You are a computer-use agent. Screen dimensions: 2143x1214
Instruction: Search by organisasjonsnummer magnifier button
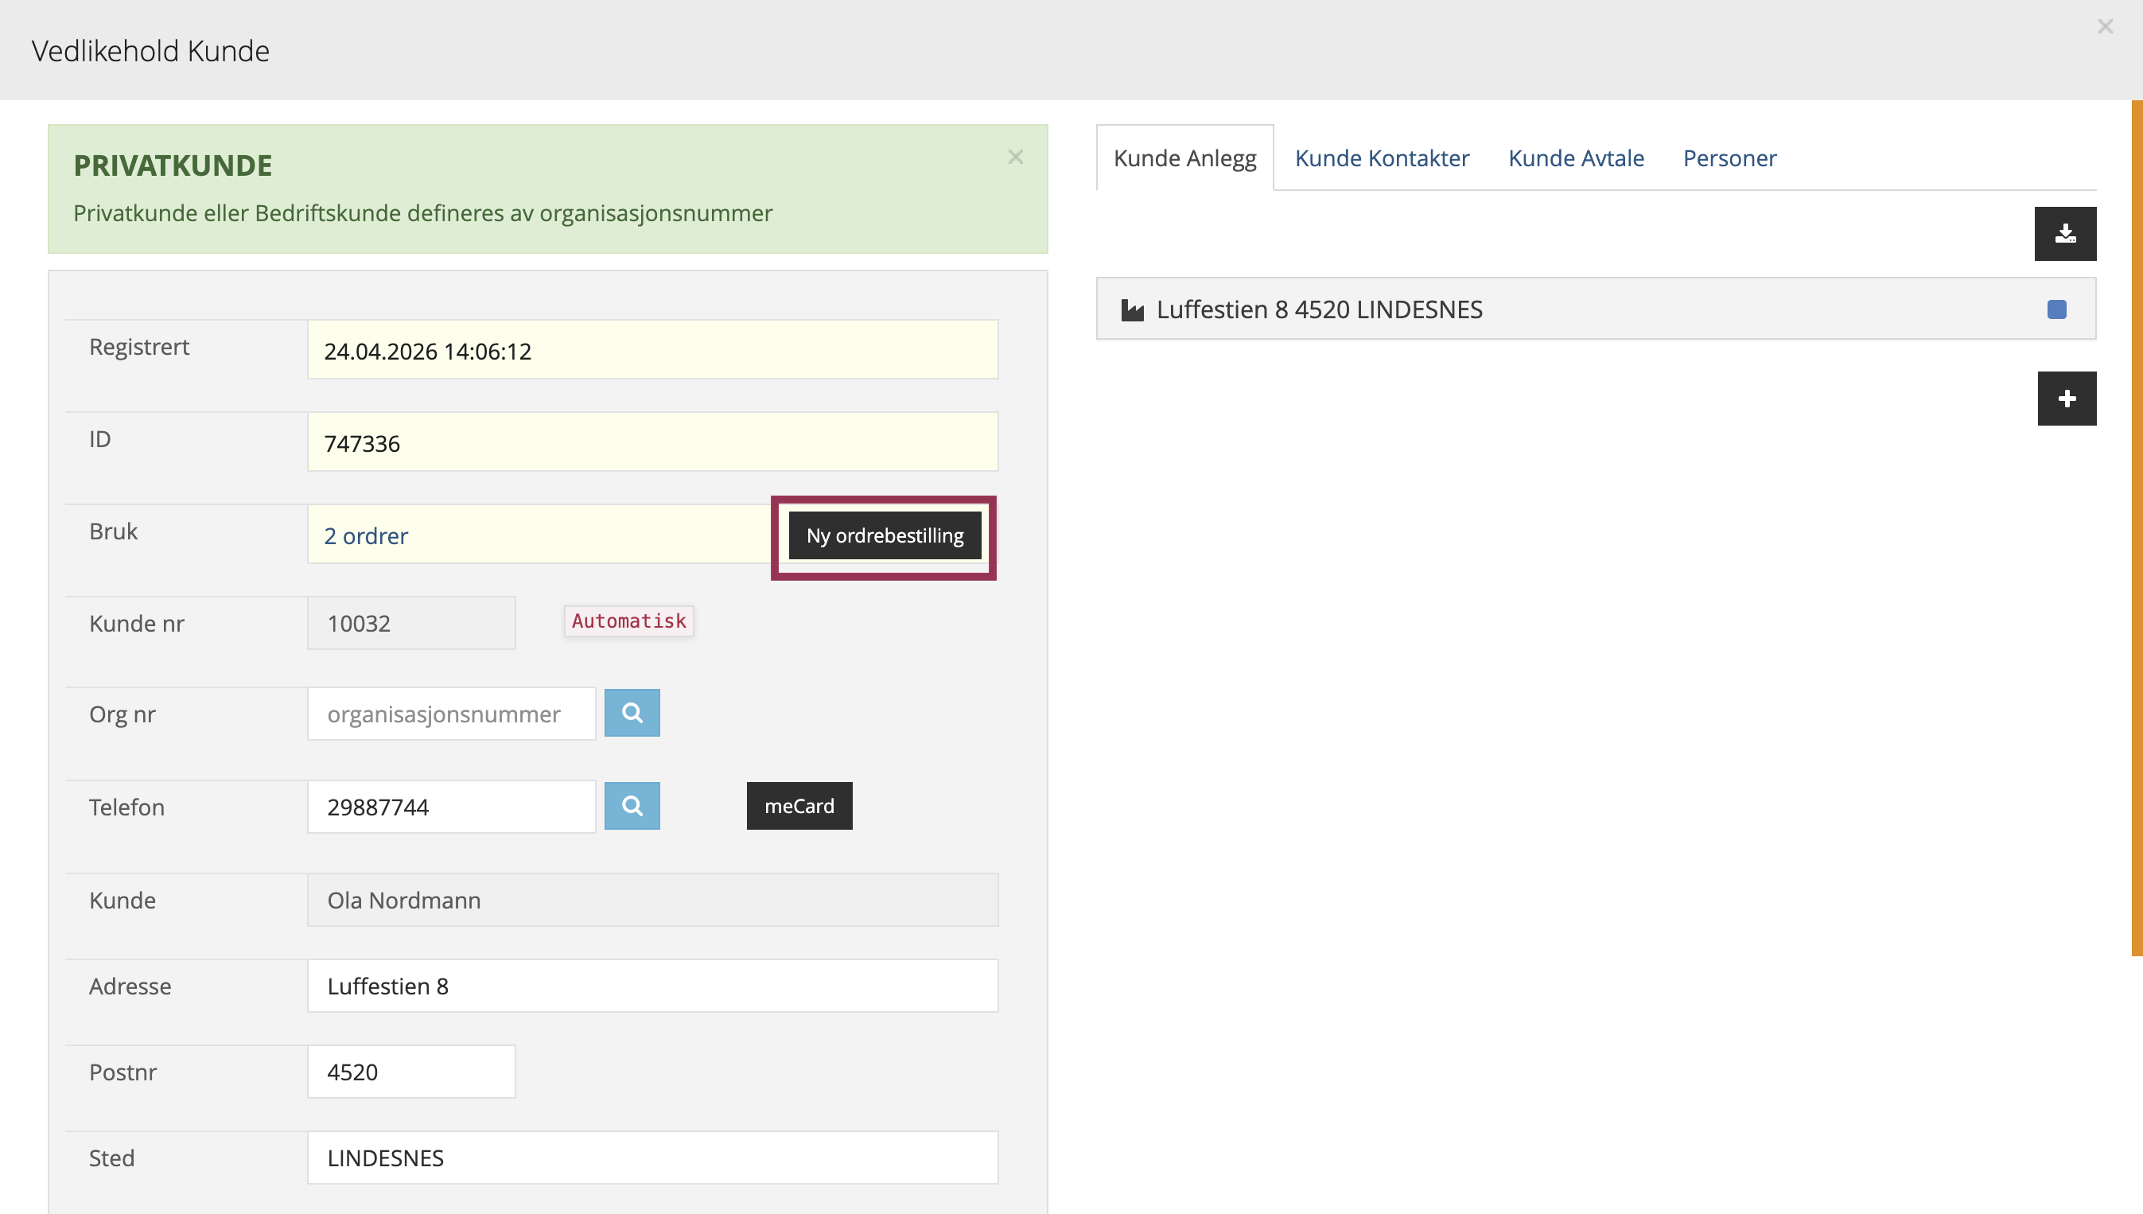point(632,713)
